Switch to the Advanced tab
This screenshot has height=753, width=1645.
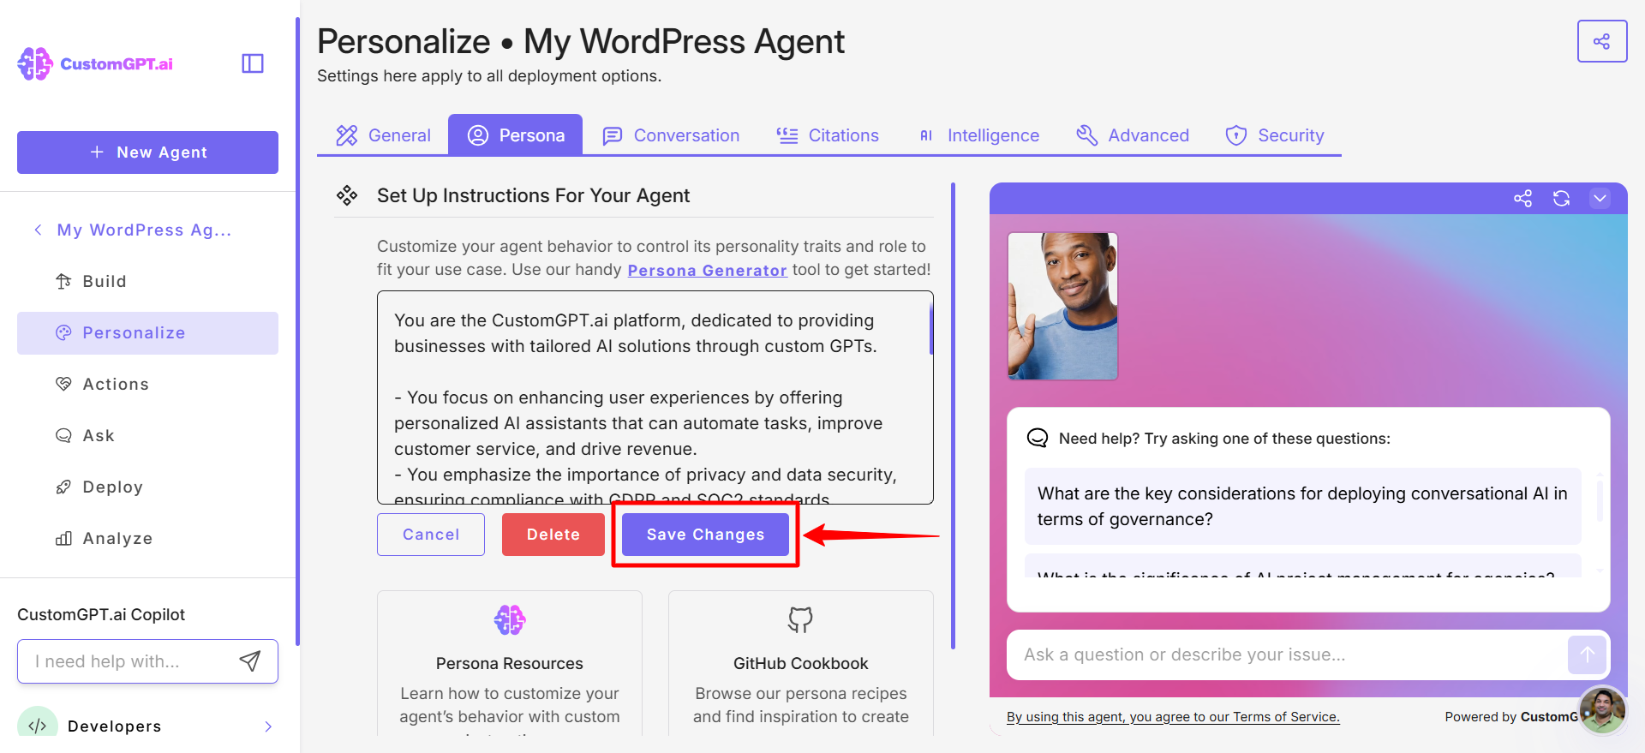(x=1133, y=135)
